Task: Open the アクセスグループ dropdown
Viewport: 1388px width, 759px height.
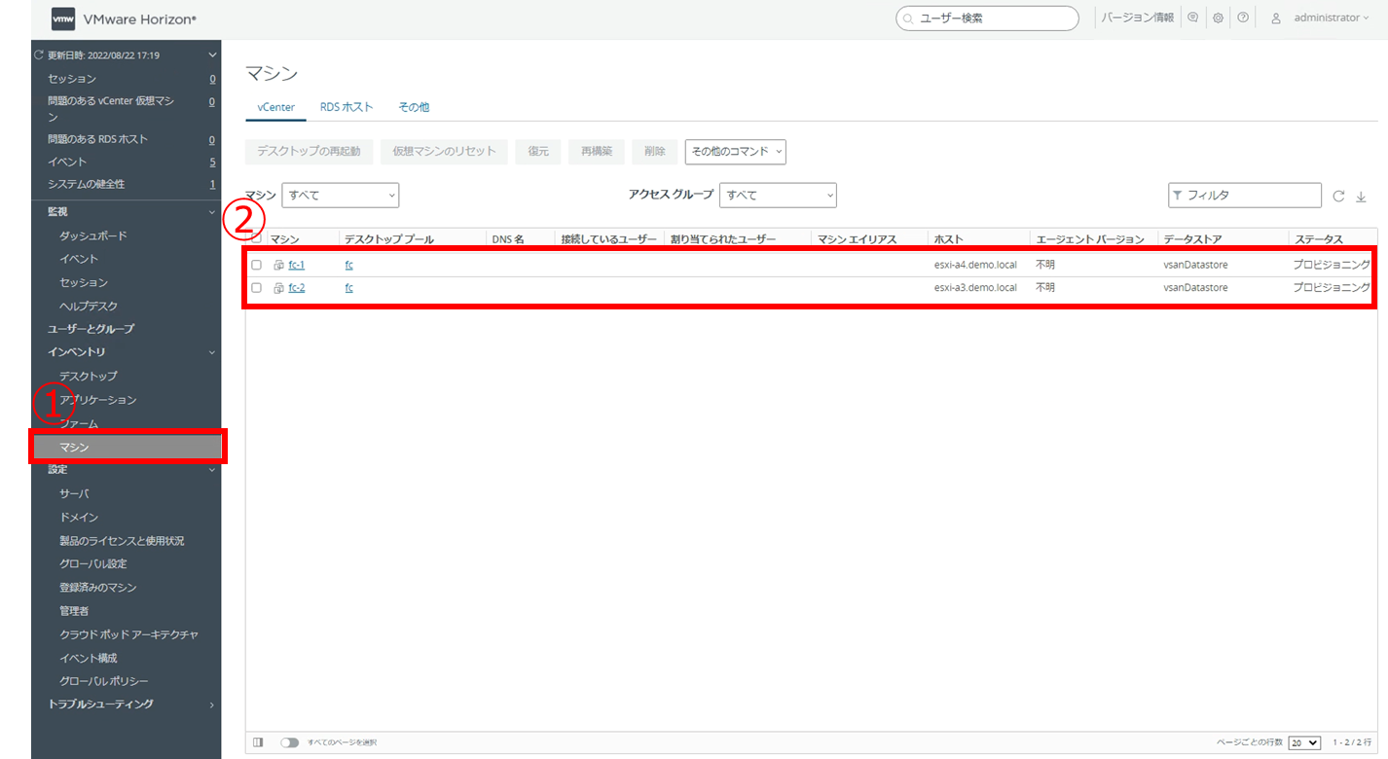Action: point(777,196)
